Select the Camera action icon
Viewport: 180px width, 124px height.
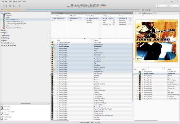point(2,114)
